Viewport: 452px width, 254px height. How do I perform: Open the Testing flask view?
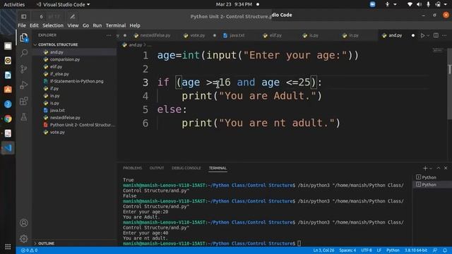pyautogui.click(x=24, y=116)
